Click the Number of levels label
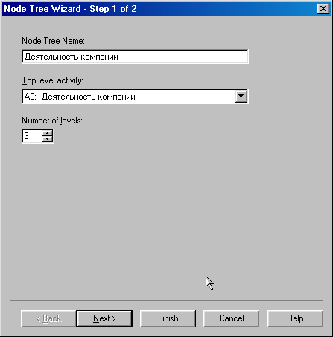Viewport: 333px width, 337px height. click(x=52, y=121)
